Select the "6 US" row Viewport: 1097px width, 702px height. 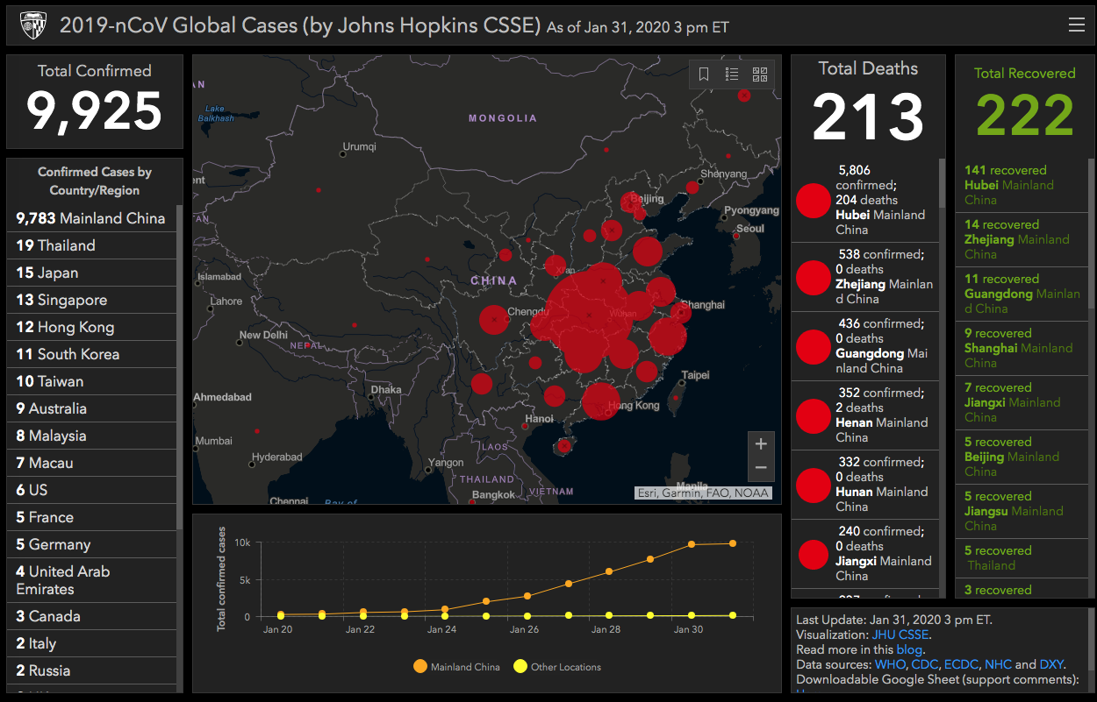pos(91,490)
